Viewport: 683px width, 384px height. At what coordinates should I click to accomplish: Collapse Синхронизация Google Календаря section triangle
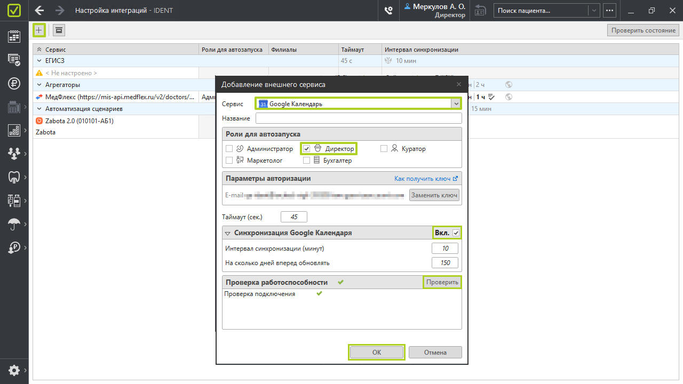[227, 233]
